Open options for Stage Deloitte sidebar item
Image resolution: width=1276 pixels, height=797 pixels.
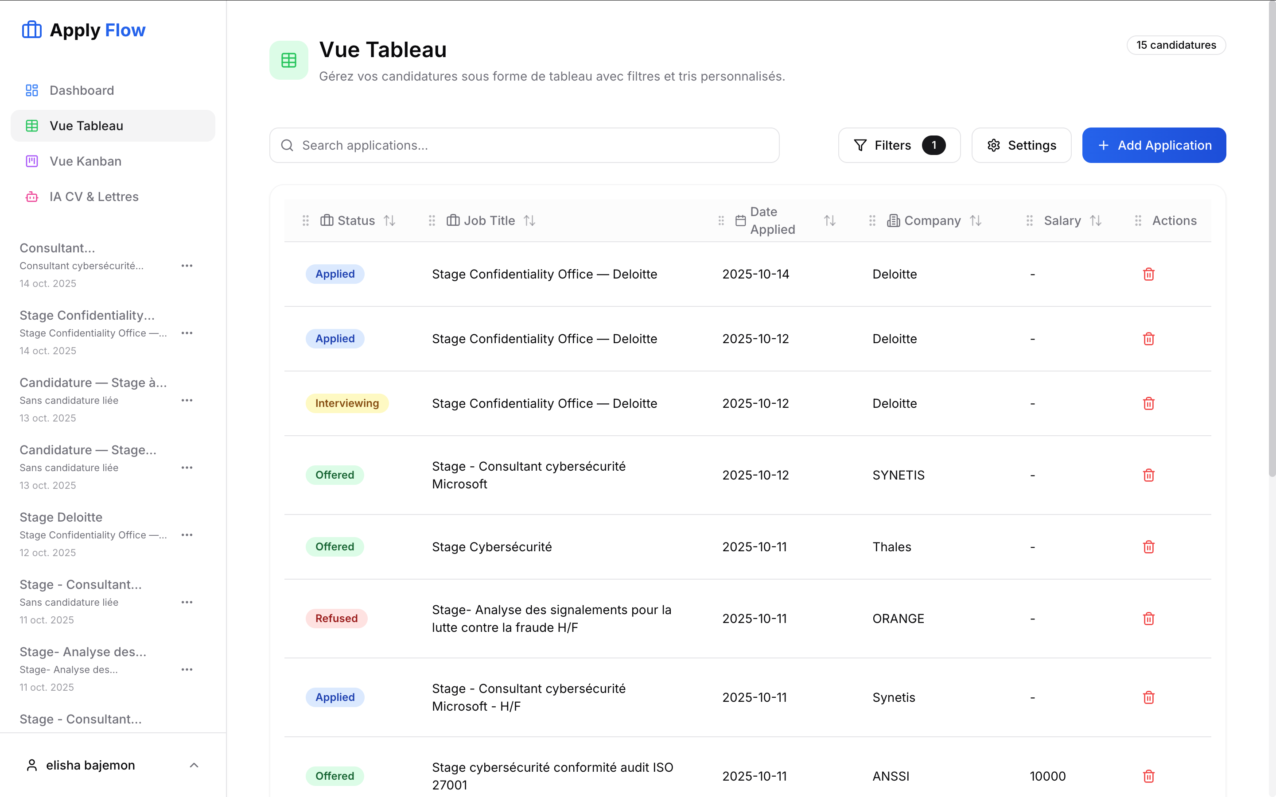[187, 535]
